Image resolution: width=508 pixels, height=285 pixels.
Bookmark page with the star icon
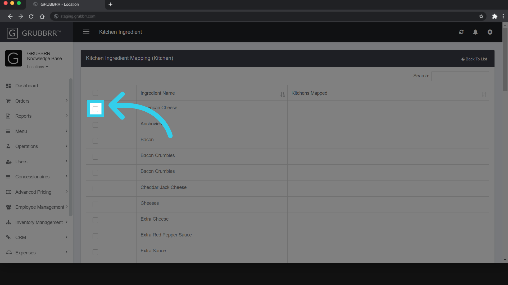click(x=481, y=16)
